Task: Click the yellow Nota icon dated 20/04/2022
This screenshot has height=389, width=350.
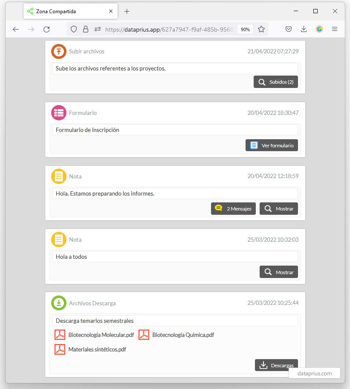Action: [59, 176]
